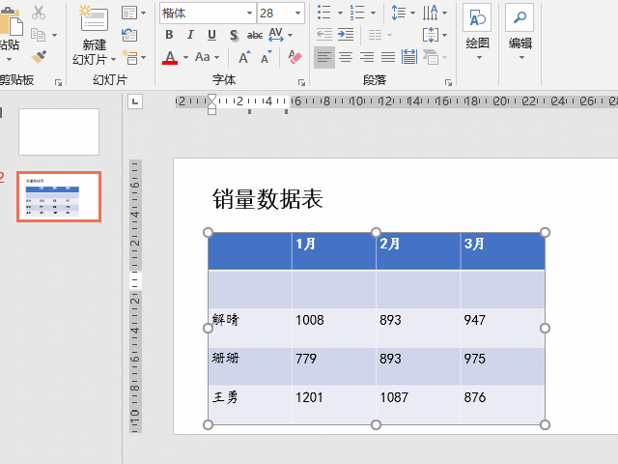Toggle center alignment
This screenshot has height=464, width=618.
[346, 58]
